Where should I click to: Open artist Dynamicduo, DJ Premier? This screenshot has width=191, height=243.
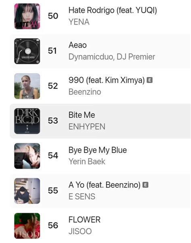click(x=112, y=57)
